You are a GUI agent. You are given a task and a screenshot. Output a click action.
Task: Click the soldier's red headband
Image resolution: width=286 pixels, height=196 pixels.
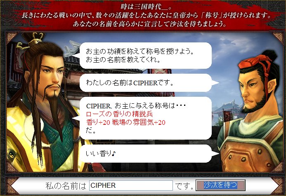click(x=255, y=63)
